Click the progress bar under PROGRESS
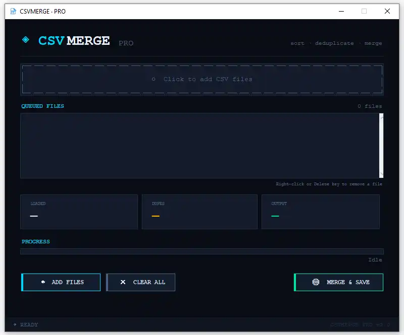404x335 pixels. [202, 251]
